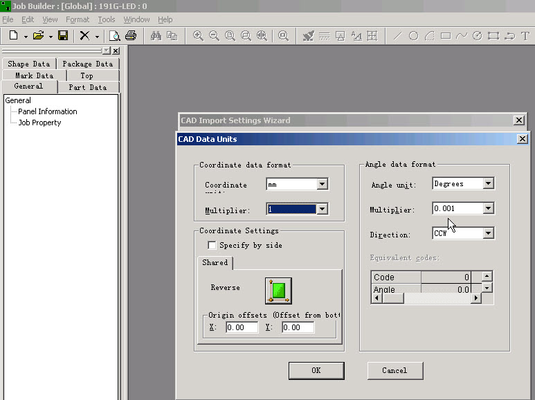The width and height of the screenshot is (535, 400).
Task: Click the Open folder toolbar icon
Action: (39, 35)
